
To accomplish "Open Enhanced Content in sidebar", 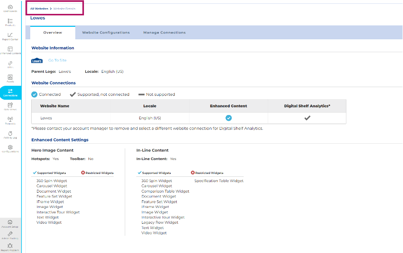I will point(10,50).
